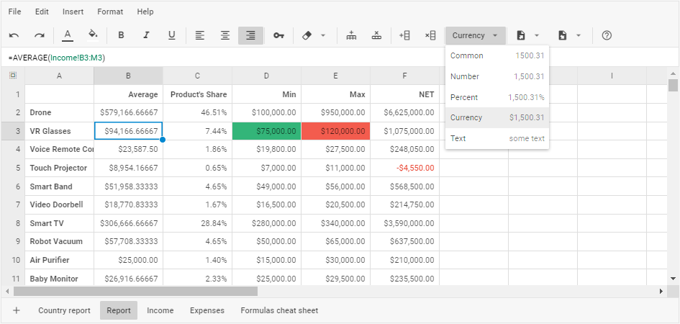The image size is (680, 324).
Task: Open the background fill color bucket
Action: (x=93, y=35)
